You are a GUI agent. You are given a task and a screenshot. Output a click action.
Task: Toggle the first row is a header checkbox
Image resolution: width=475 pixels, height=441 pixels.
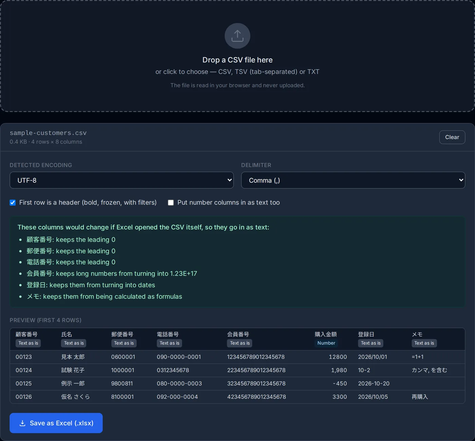(x=13, y=203)
